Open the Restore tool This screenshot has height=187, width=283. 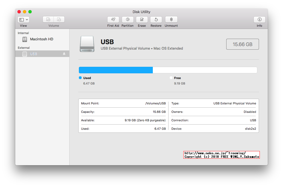156,20
